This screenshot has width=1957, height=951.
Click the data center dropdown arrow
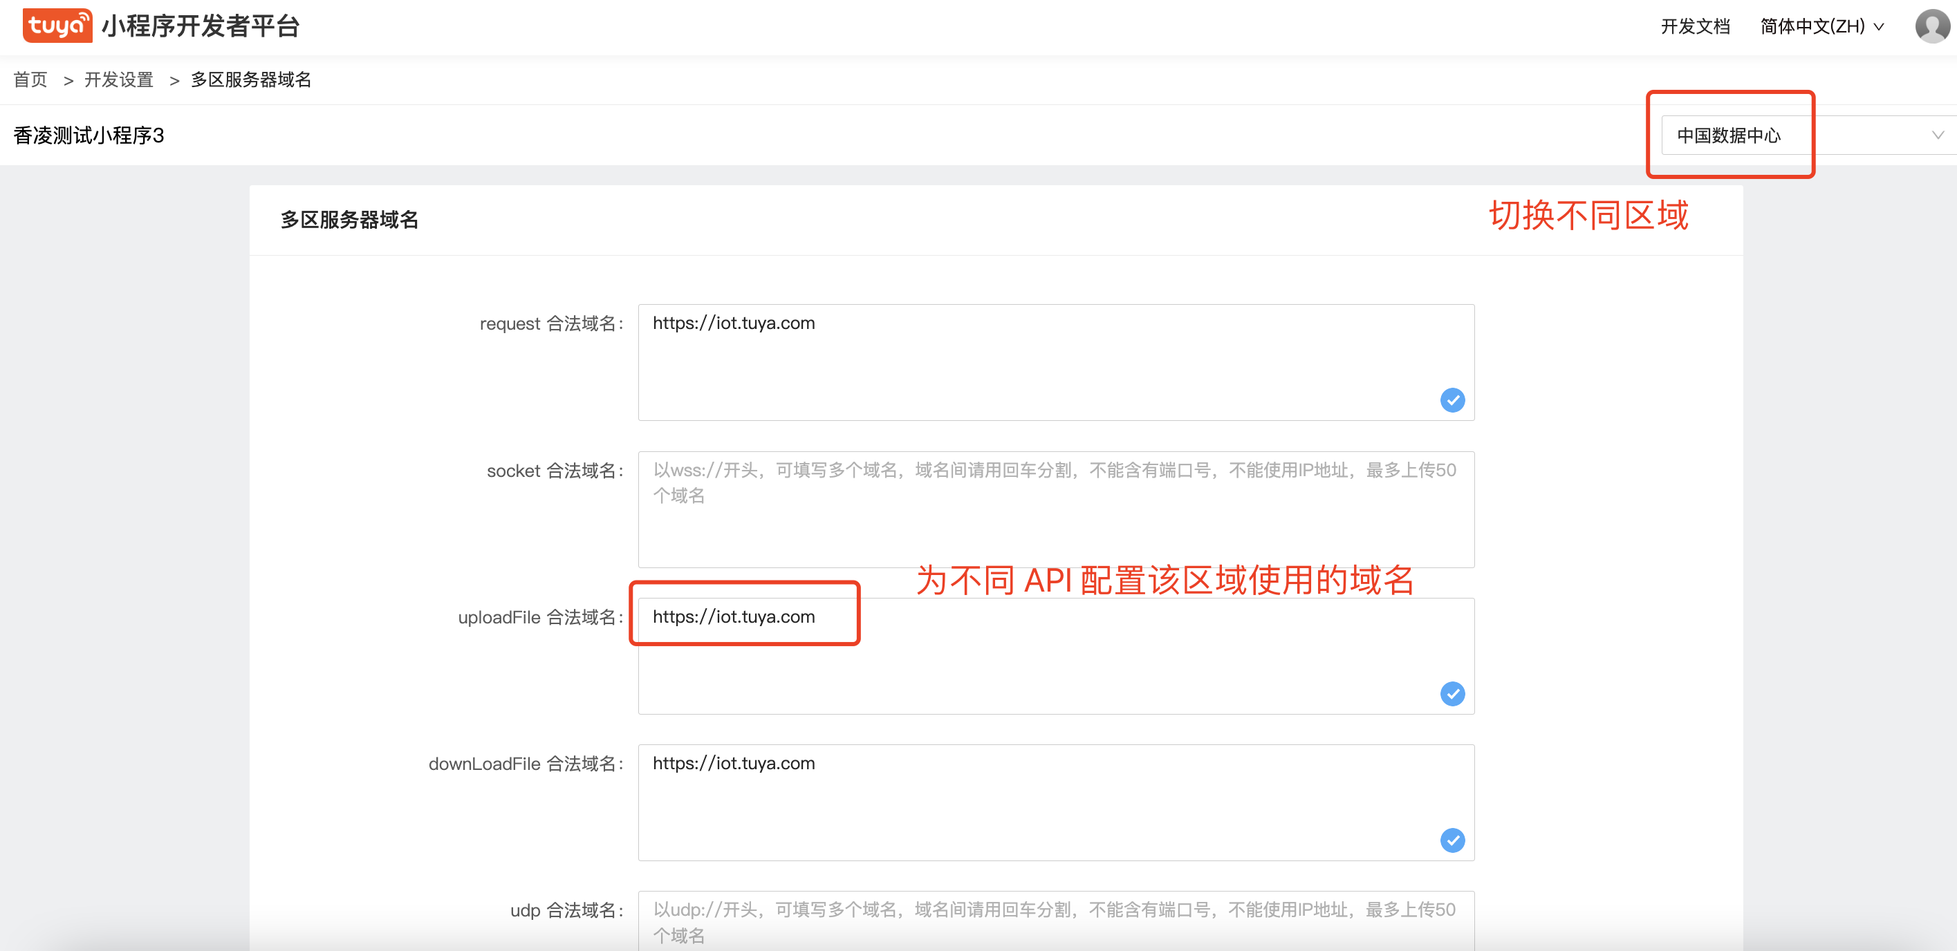point(1937,135)
